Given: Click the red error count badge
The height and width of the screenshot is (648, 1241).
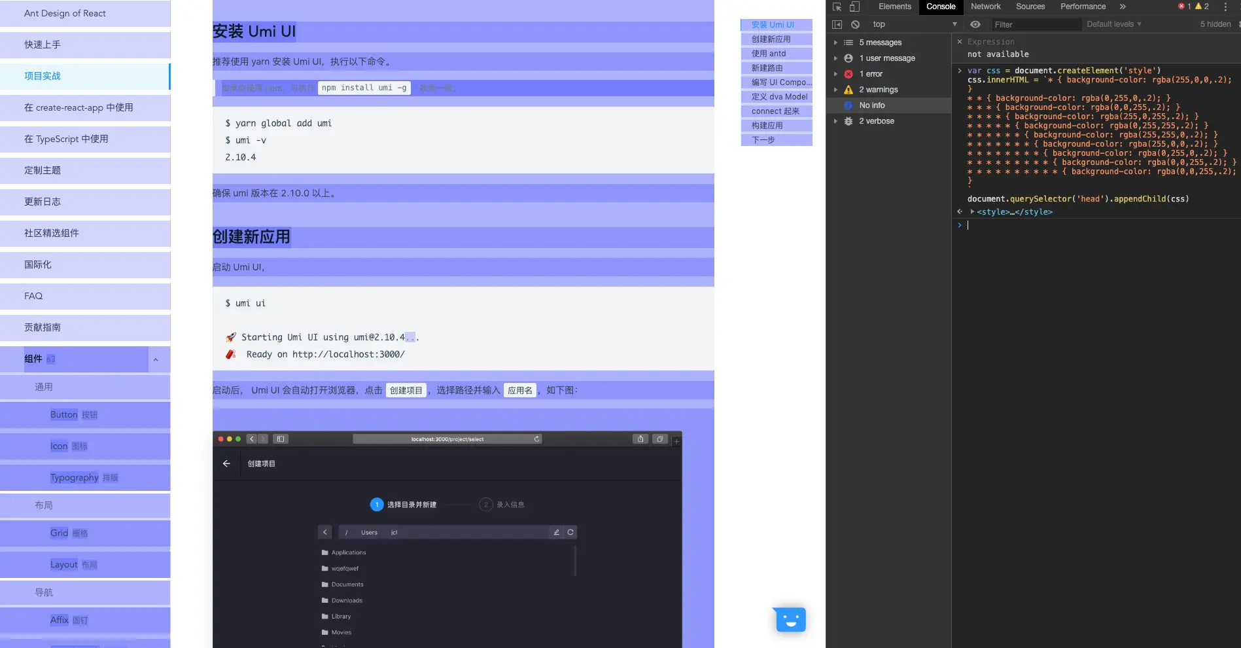Looking at the screenshot, I should (1185, 7).
